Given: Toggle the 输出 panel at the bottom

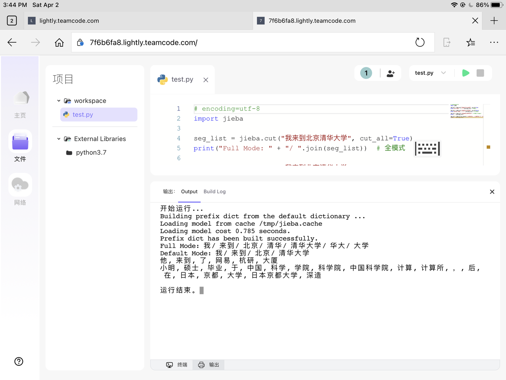Looking at the screenshot, I should coord(208,365).
